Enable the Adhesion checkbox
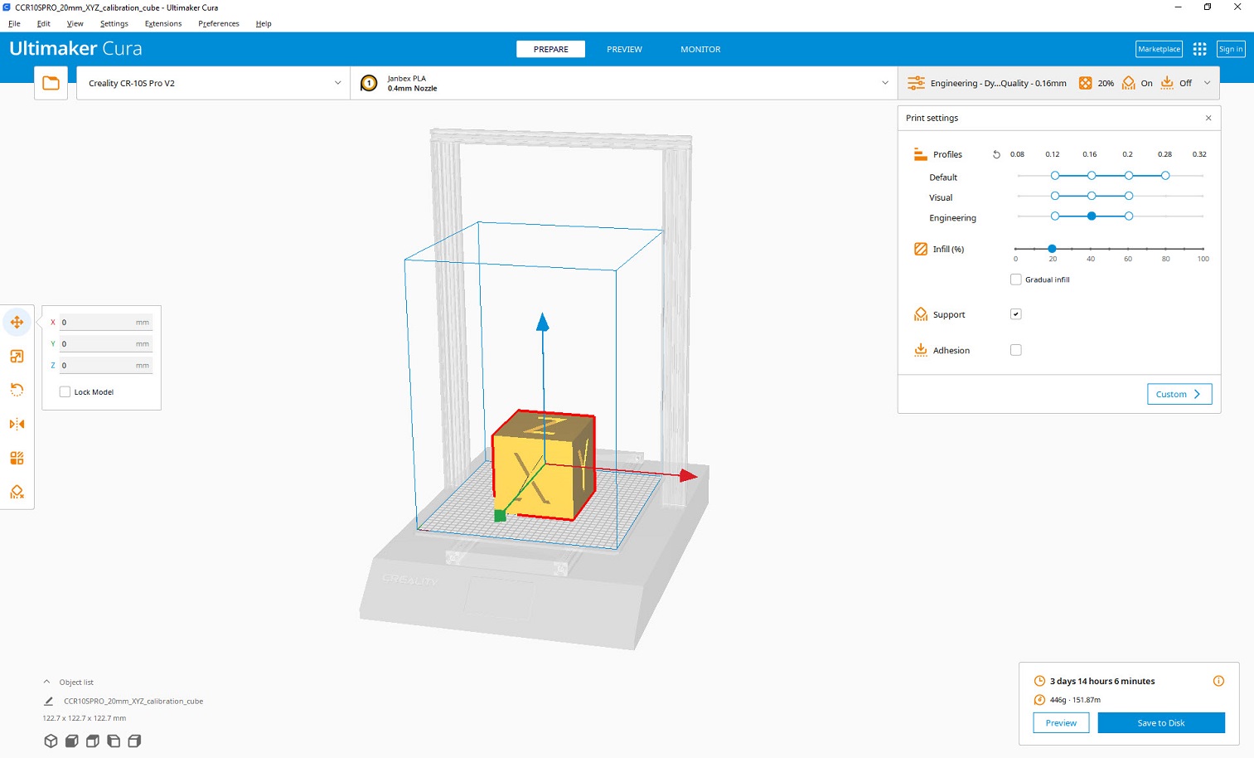Screen dimensions: 1254x758 1015,350
